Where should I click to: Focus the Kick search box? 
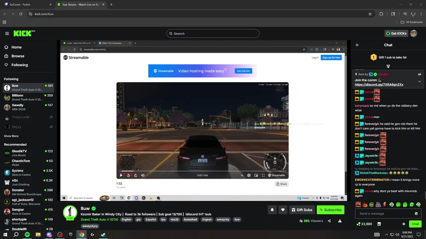coord(213,34)
